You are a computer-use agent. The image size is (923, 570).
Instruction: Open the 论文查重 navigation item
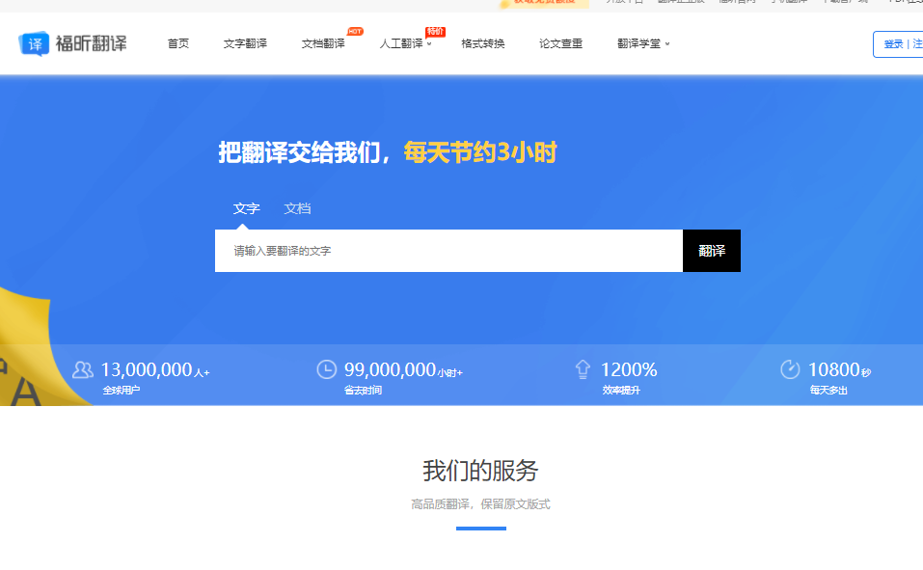pyautogui.click(x=559, y=43)
